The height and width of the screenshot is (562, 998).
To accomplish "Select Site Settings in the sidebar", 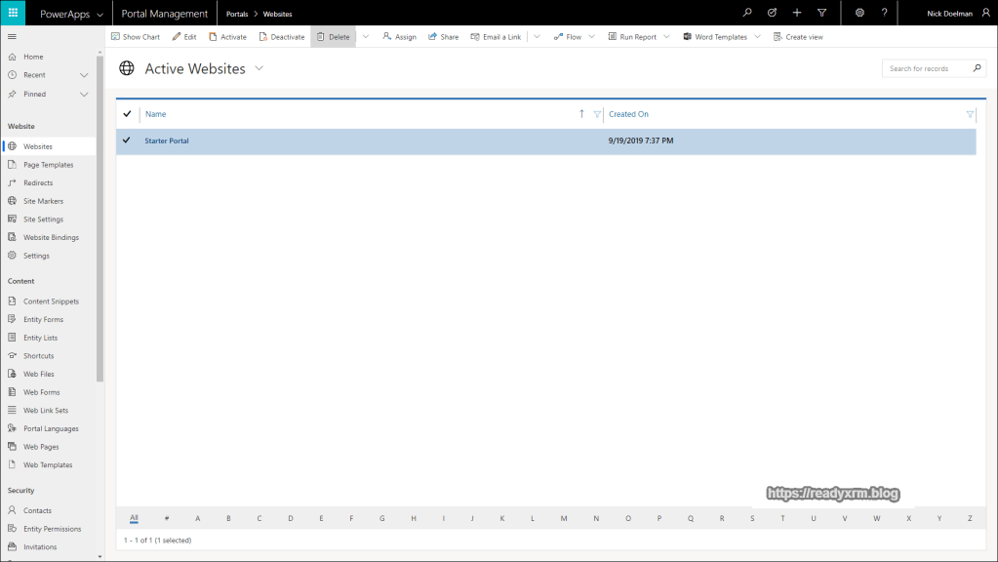I will (x=43, y=220).
